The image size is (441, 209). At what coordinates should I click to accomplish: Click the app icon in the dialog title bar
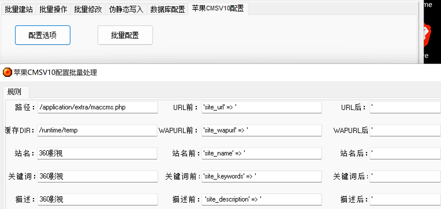7,72
